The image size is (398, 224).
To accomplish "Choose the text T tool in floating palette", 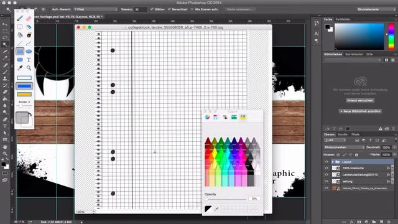I will click(29, 60).
